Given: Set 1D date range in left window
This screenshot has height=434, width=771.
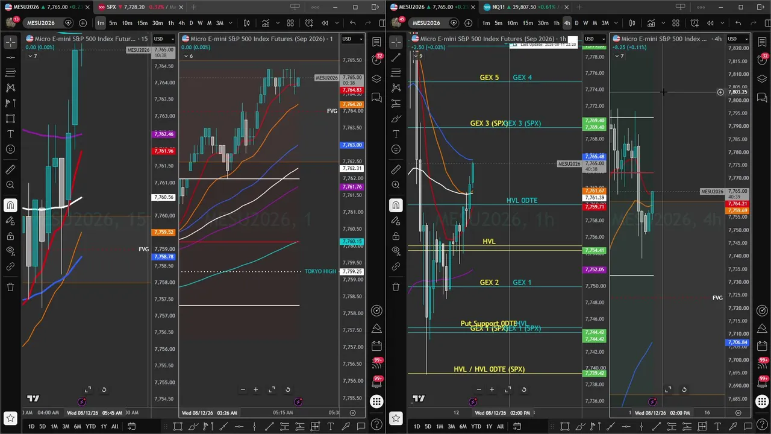Looking at the screenshot, I should (31, 426).
